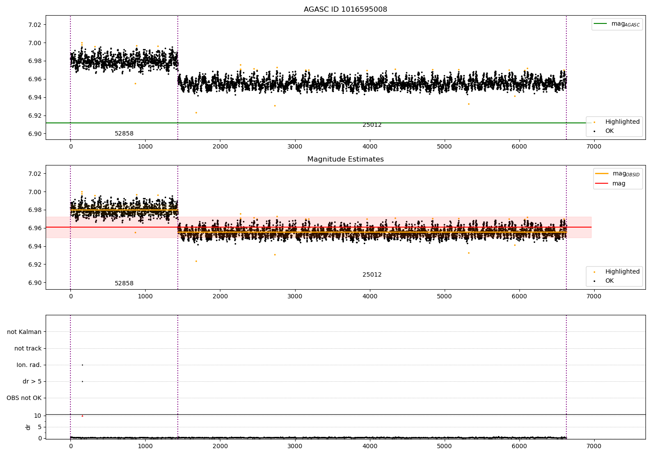Click the 'not Kalman' axis label
Screen dimensions: 652x456
click(24, 332)
